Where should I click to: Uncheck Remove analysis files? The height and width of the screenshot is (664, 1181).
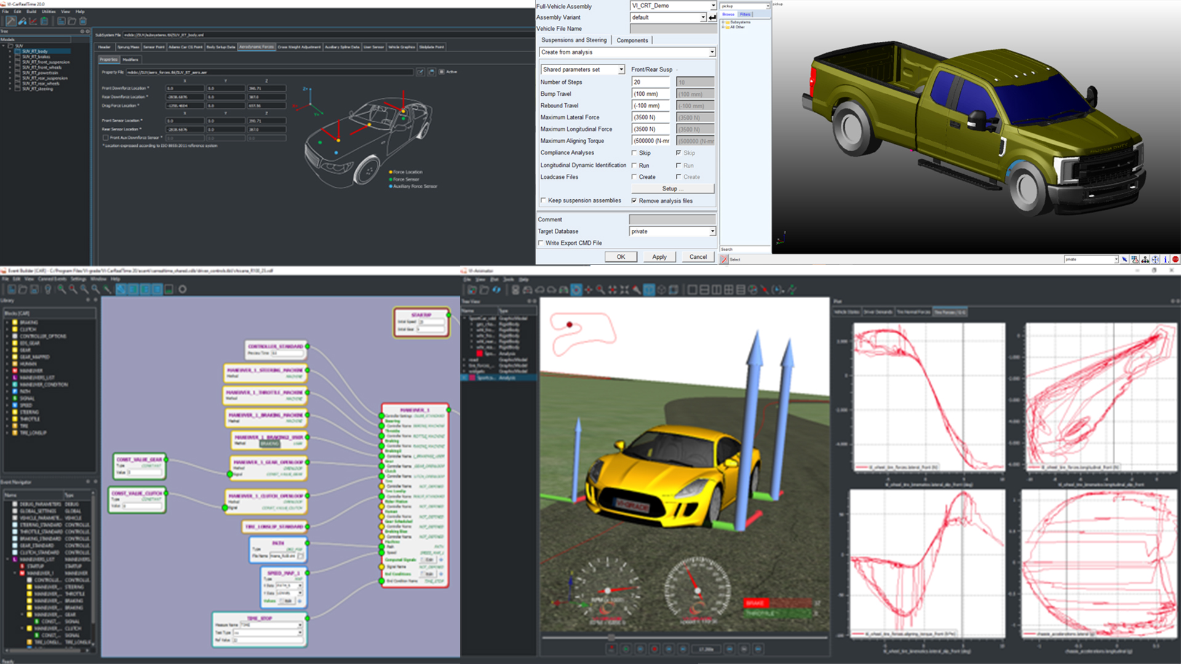[x=634, y=201]
